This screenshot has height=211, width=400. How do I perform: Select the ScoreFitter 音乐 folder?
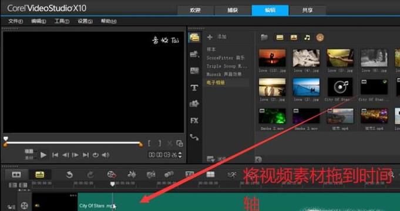(x=225, y=58)
